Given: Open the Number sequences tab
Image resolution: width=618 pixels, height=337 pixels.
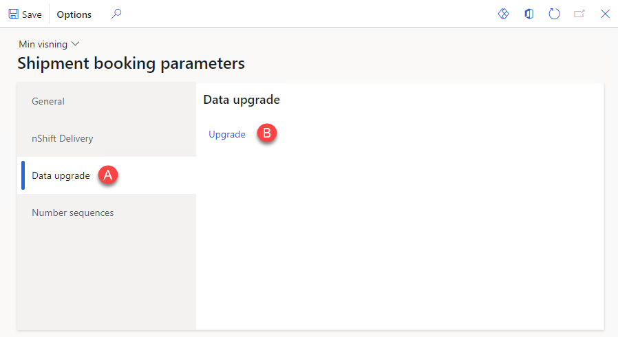Looking at the screenshot, I should coord(107,213).
